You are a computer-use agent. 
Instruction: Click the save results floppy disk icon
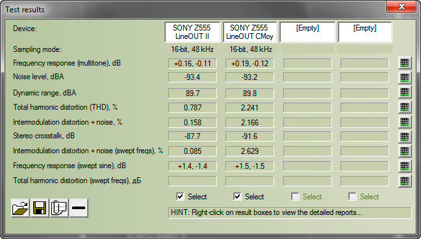(x=40, y=208)
